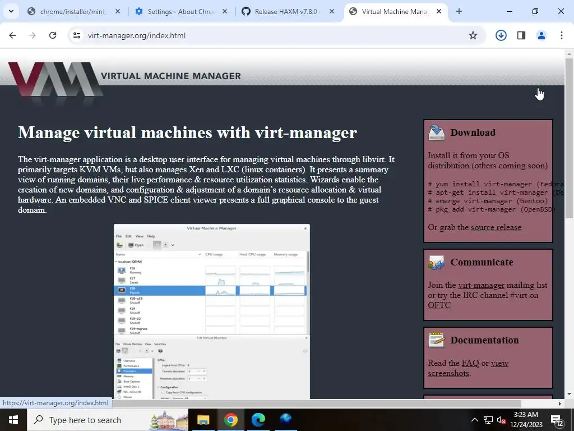This screenshot has width=574, height=431.
Task: Click the taskbar clock showing 3:23 AM
Action: (526, 420)
